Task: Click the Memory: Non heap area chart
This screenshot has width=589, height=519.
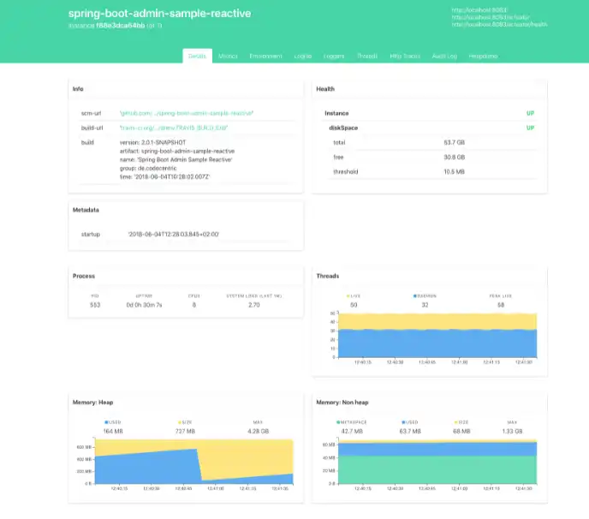Action: coord(437,462)
